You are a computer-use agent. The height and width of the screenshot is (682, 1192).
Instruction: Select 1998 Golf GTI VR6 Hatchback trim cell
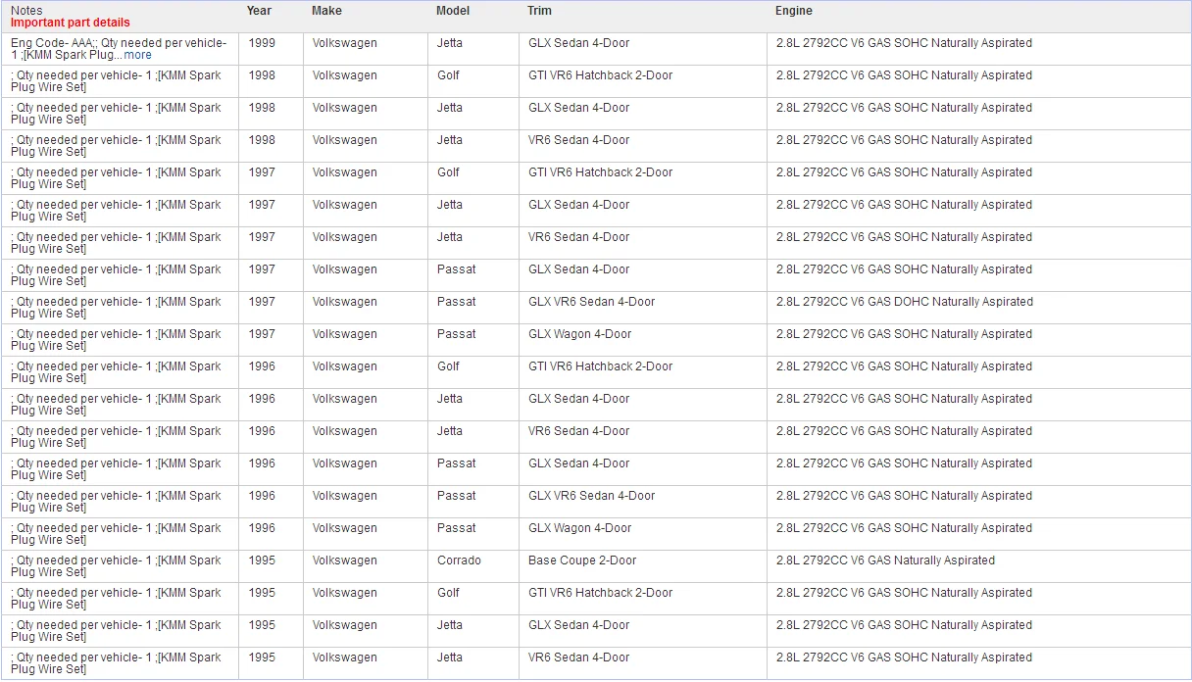[x=642, y=81]
